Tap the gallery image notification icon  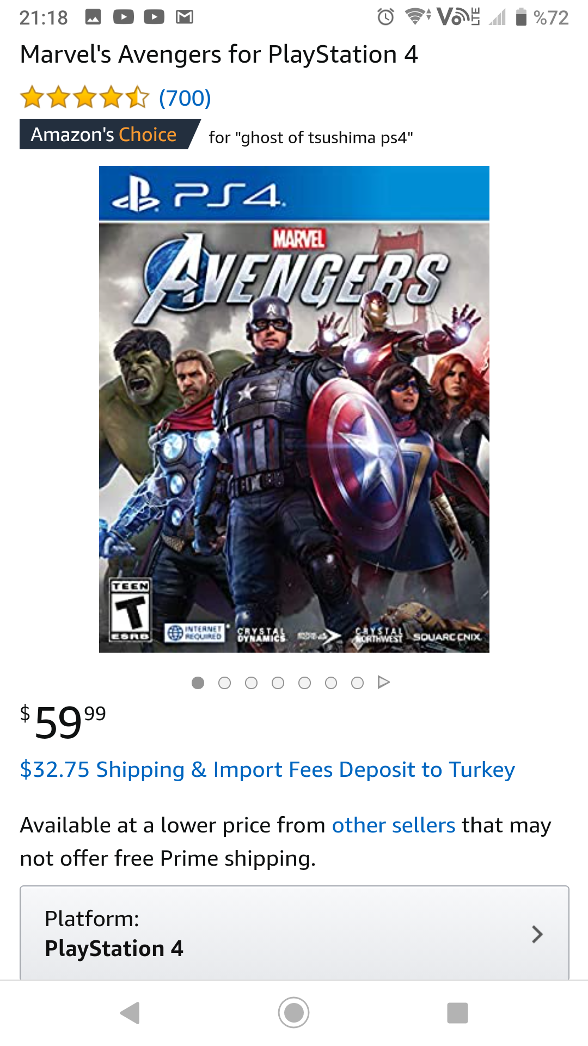point(93,17)
